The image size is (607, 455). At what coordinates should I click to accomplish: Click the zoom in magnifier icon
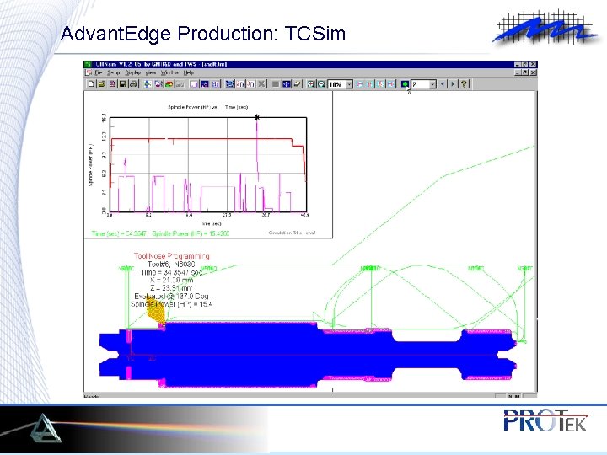coord(311,84)
